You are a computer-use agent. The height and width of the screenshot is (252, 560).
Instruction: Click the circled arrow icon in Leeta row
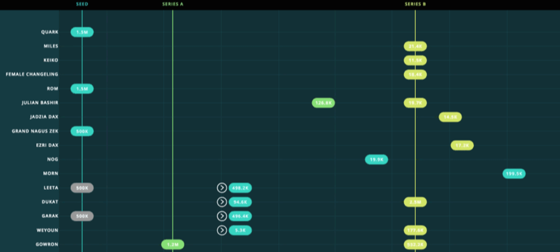pyautogui.click(x=222, y=188)
